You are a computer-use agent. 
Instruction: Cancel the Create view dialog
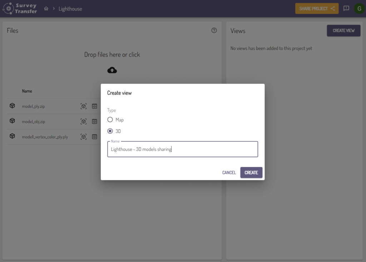tap(229, 172)
